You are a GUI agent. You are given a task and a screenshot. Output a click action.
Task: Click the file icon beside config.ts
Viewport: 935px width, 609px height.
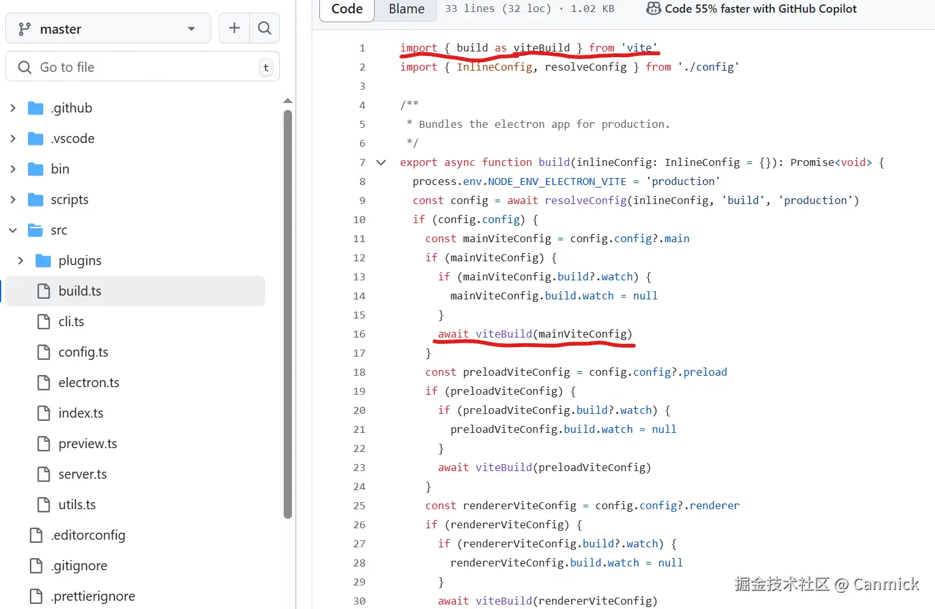(44, 352)
